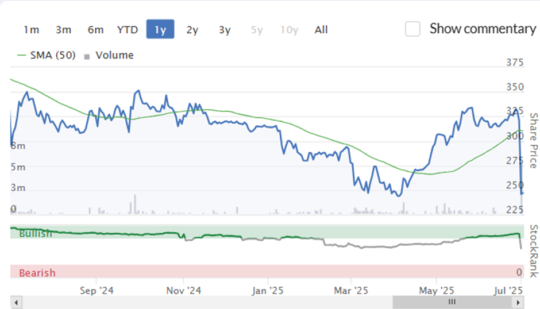Select the 1y range button

click(160, 29)
